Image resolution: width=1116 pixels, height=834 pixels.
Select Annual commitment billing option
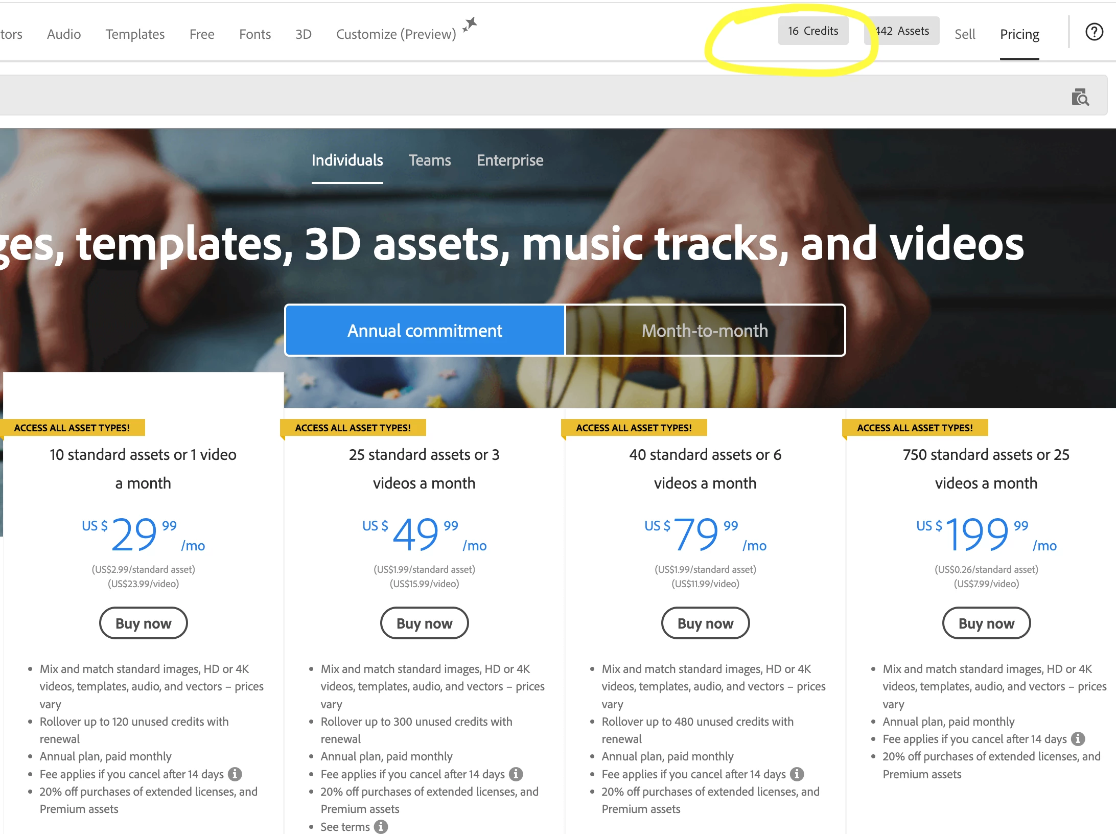(425, 331)
